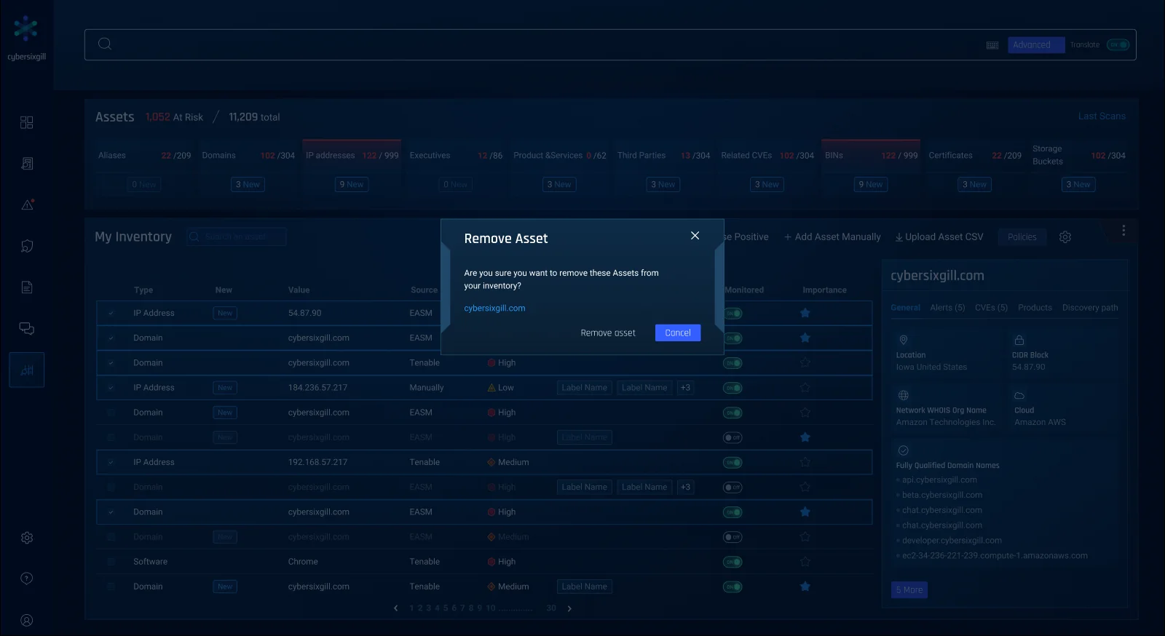Screen dimensions: 1165x636
Task: Open the Discovery path tab
Action: [1090, 308]
